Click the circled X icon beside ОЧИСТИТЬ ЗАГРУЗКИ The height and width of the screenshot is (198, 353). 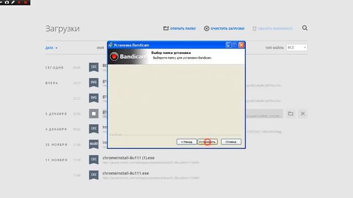coord(206,29)
